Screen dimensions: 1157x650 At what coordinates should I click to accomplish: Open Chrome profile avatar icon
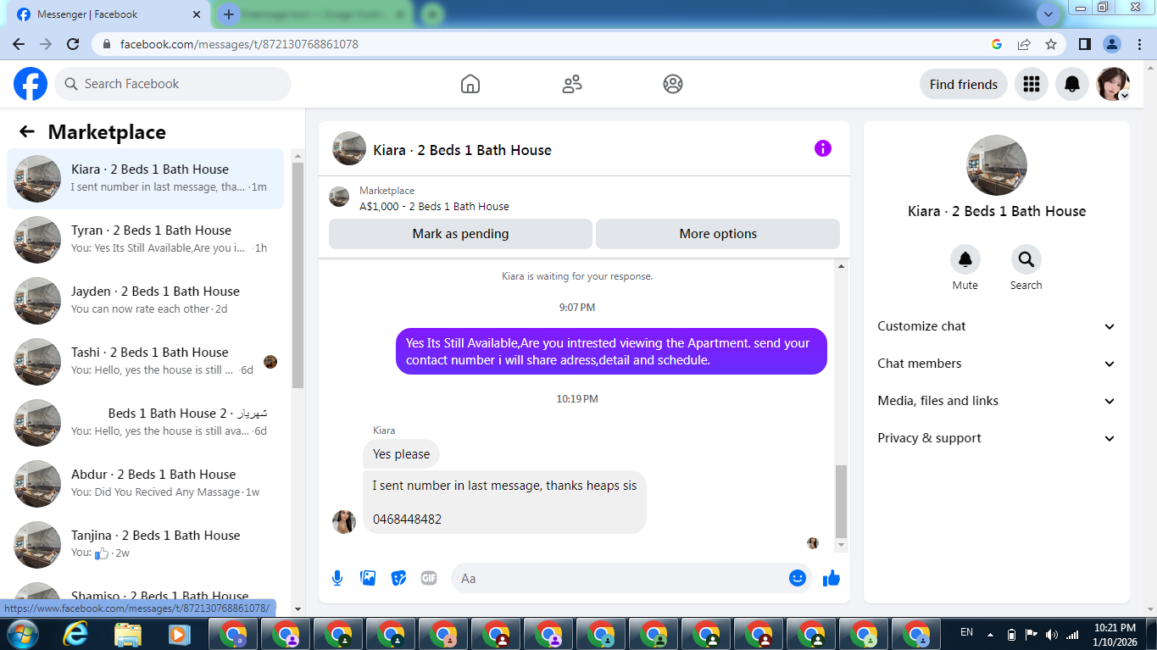(x=1112, y=44)
